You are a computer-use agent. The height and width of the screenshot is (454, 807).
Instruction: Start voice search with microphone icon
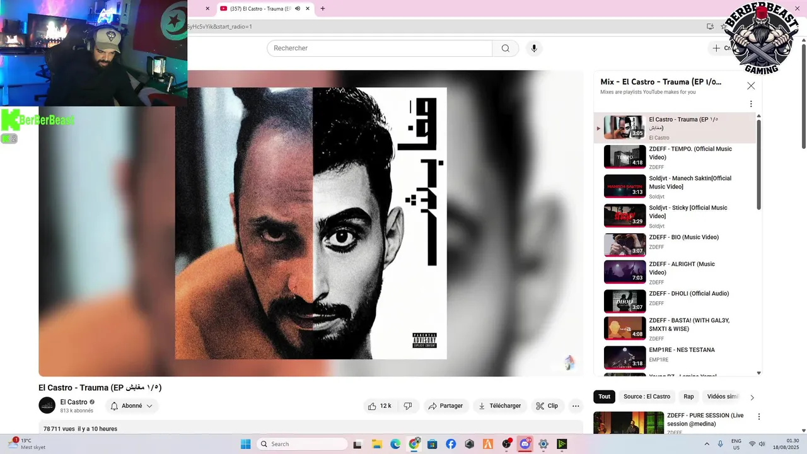tap(534, 49)
